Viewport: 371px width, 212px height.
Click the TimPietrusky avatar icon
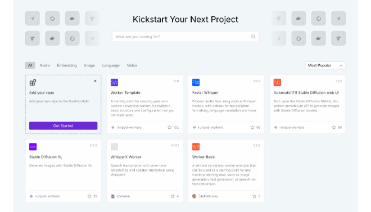pyautogui.click(x=194, y=196)
